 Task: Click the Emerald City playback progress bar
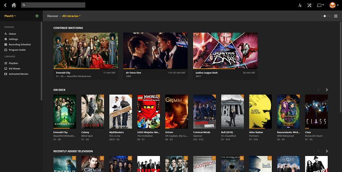coord(86,69)
